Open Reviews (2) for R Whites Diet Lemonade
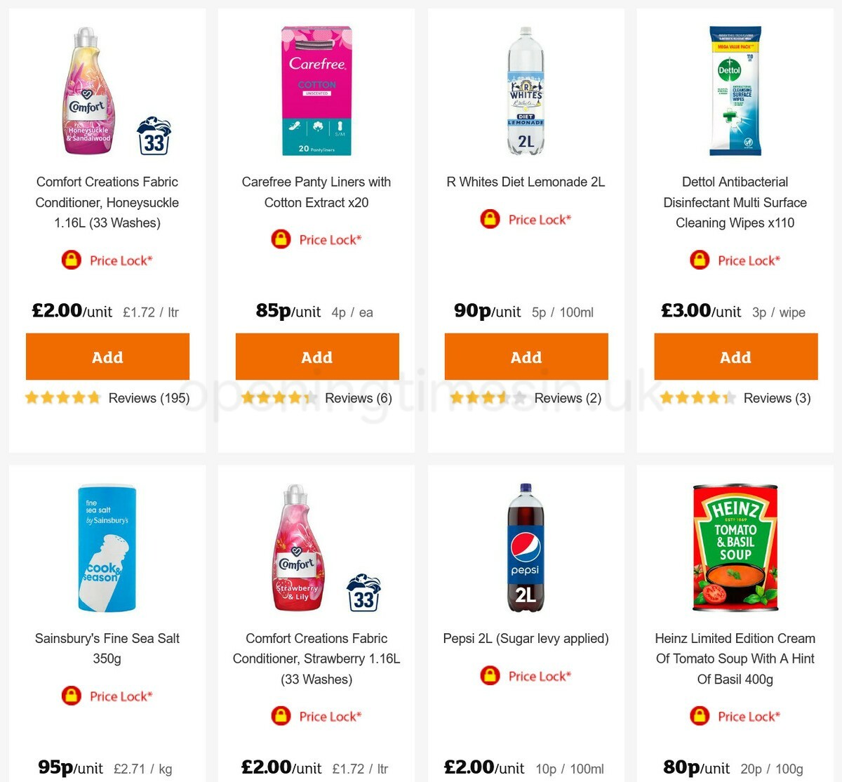The width and height of the screenshot is (842, 782). [567, 398]
